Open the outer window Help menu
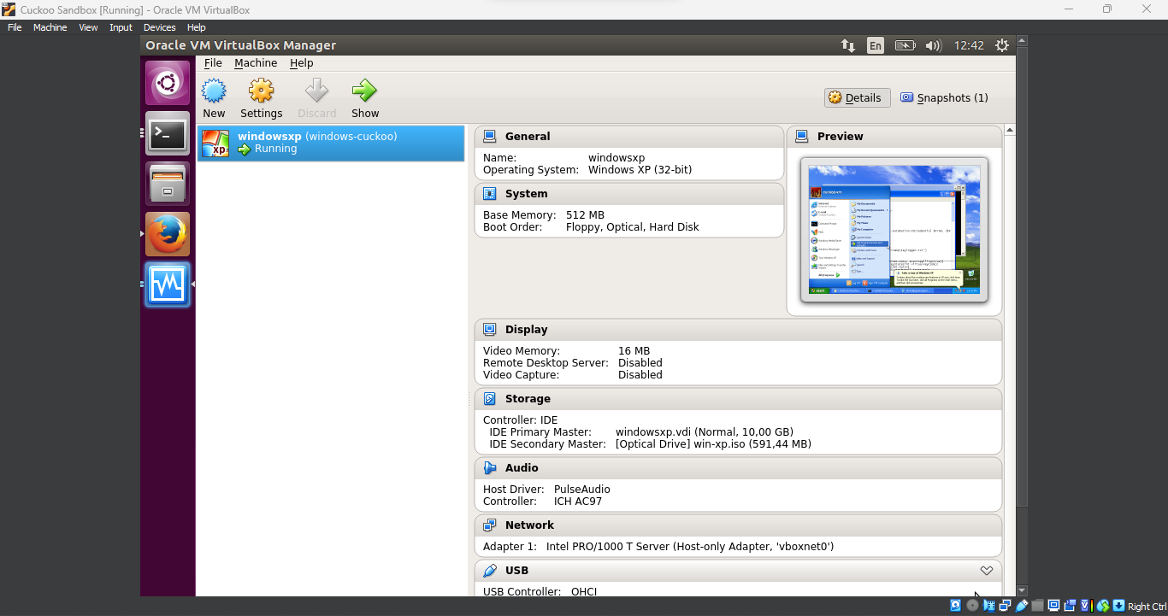Image resolution: width=1168 pixels, height=616 pixels. tap(197, 27)
